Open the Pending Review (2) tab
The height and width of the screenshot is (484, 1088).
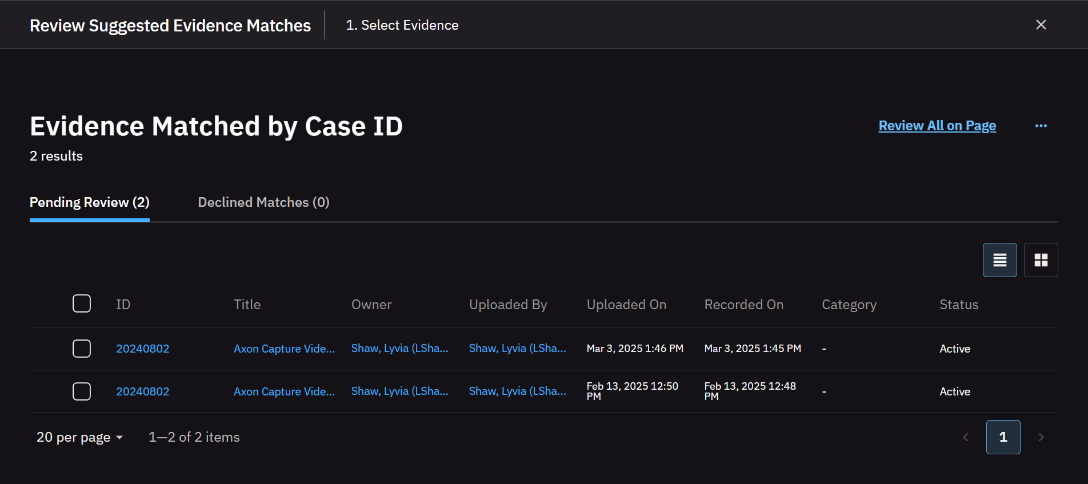pyautogui.click(x=90, y=202)
